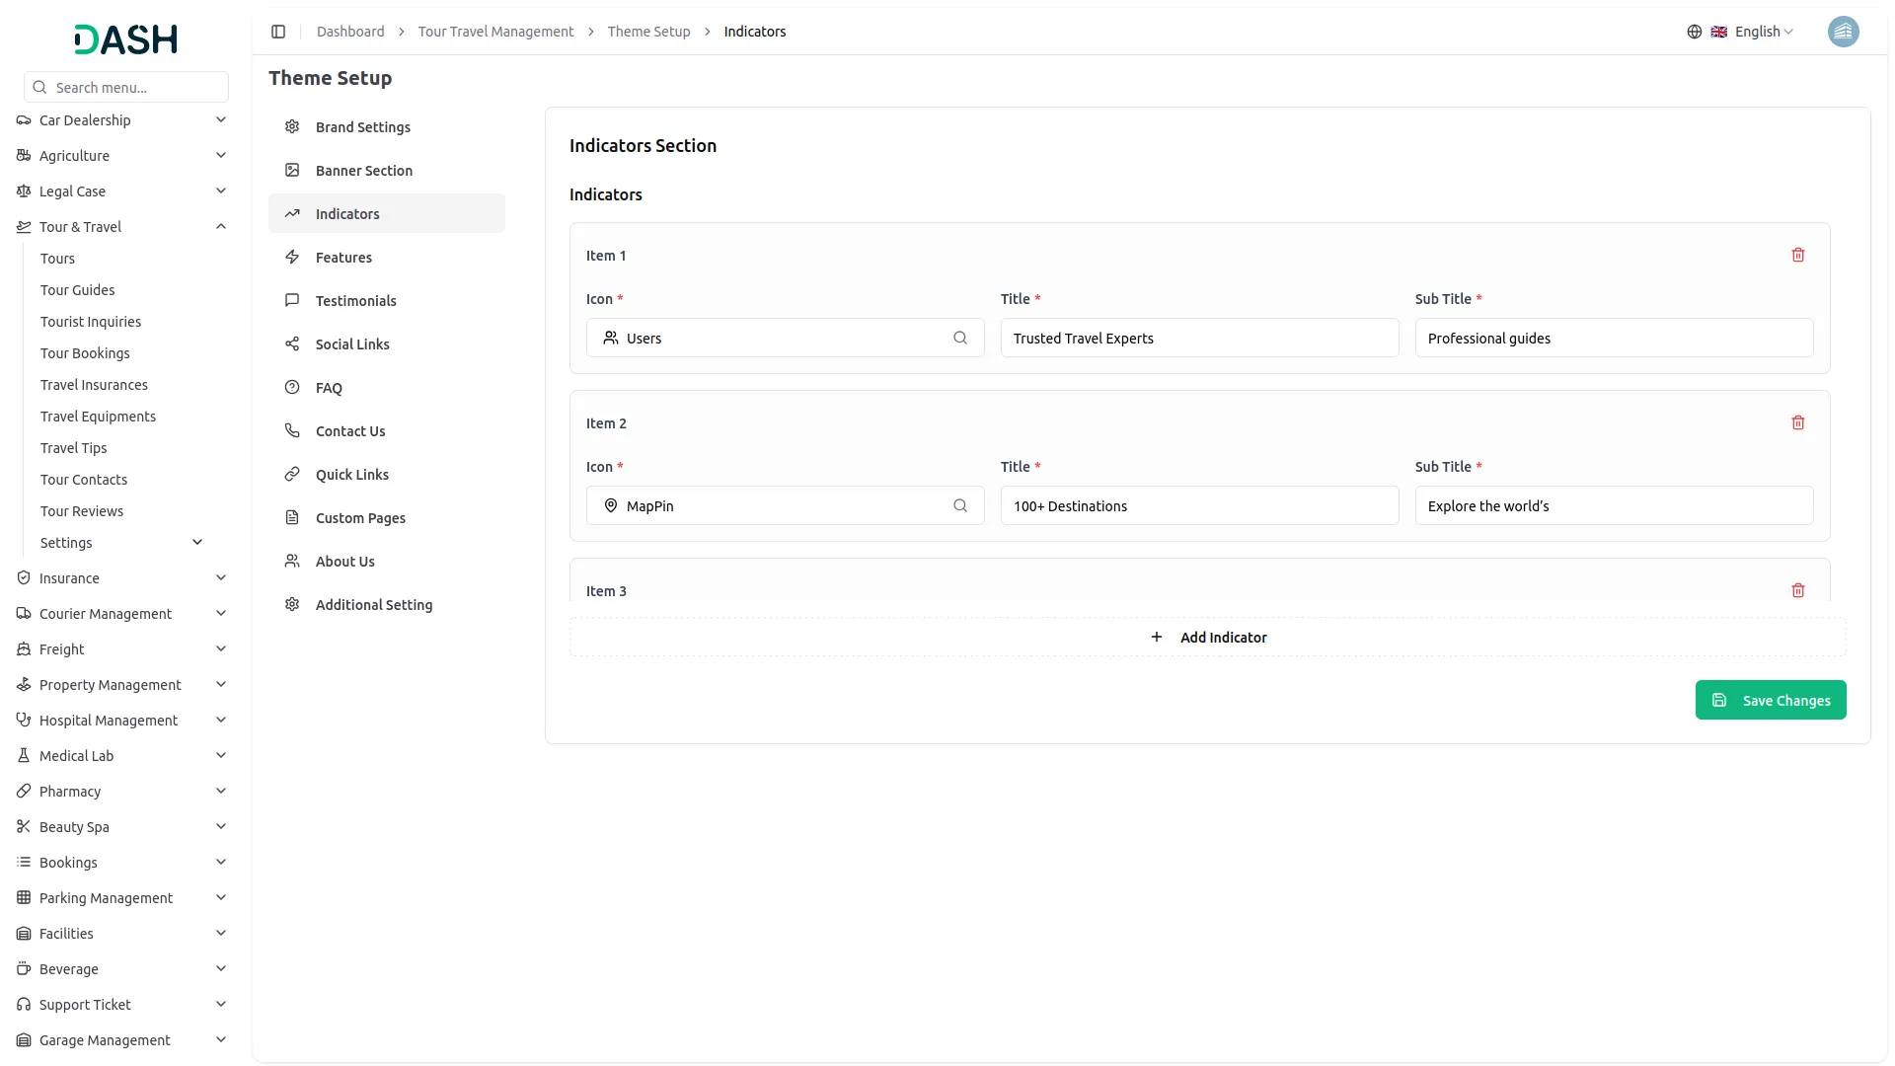The height and width of the screenshot is (1066, 1895).
Task: Click the Save Changes button
Action: coord(1770,701)
